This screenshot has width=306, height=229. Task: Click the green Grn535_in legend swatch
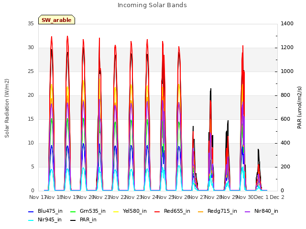coord(73,212)
